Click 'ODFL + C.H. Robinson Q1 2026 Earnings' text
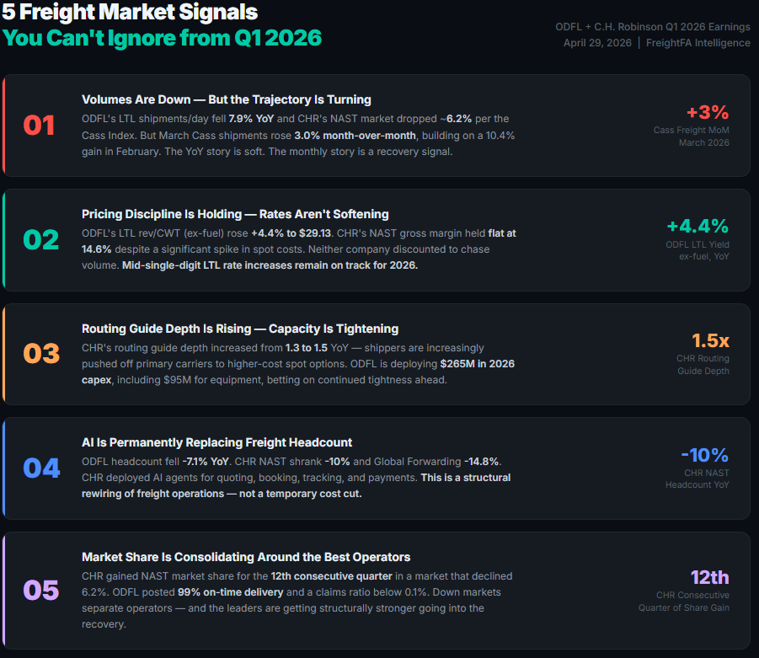This screenshot has height=658, width=759. [653, 27]
